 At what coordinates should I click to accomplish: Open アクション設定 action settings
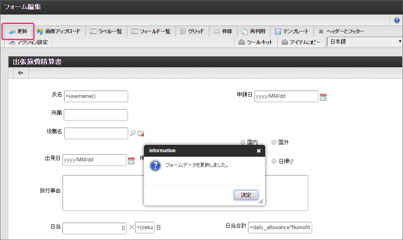click(29, 42)
